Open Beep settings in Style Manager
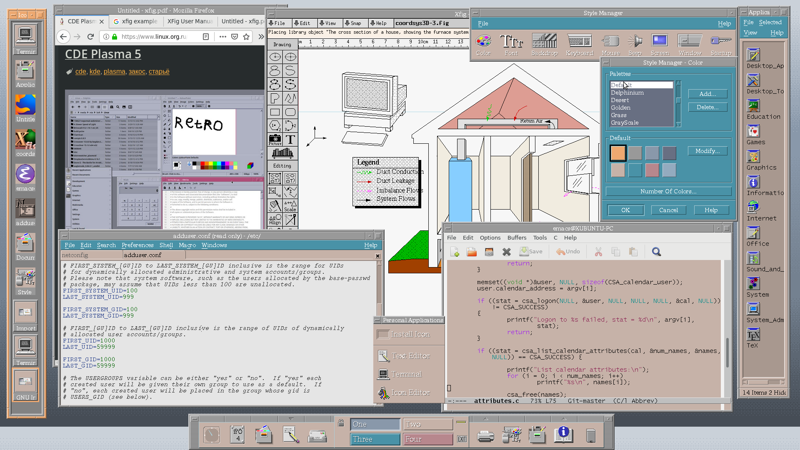The image size is (800, 450). point(635,45)
